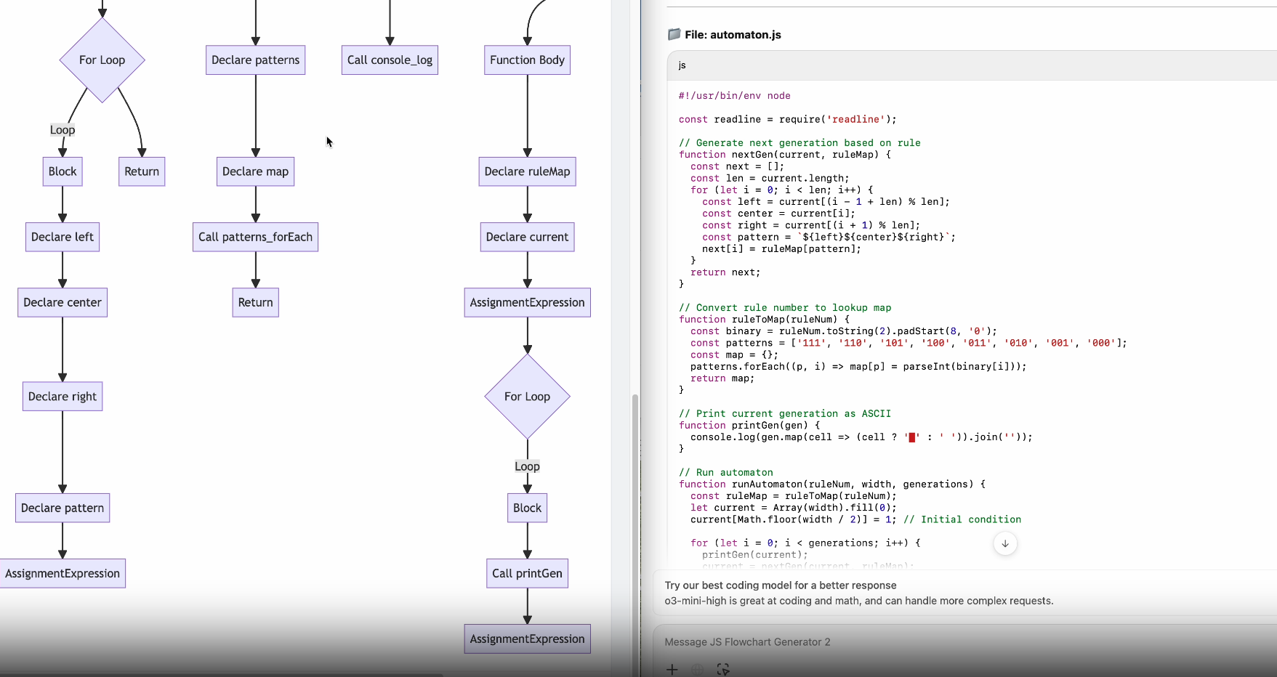Click the 'Generate next generation based on rule' comment

[799, 143]
